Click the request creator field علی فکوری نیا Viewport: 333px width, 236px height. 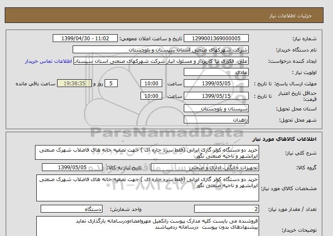[x=161, y=61]
